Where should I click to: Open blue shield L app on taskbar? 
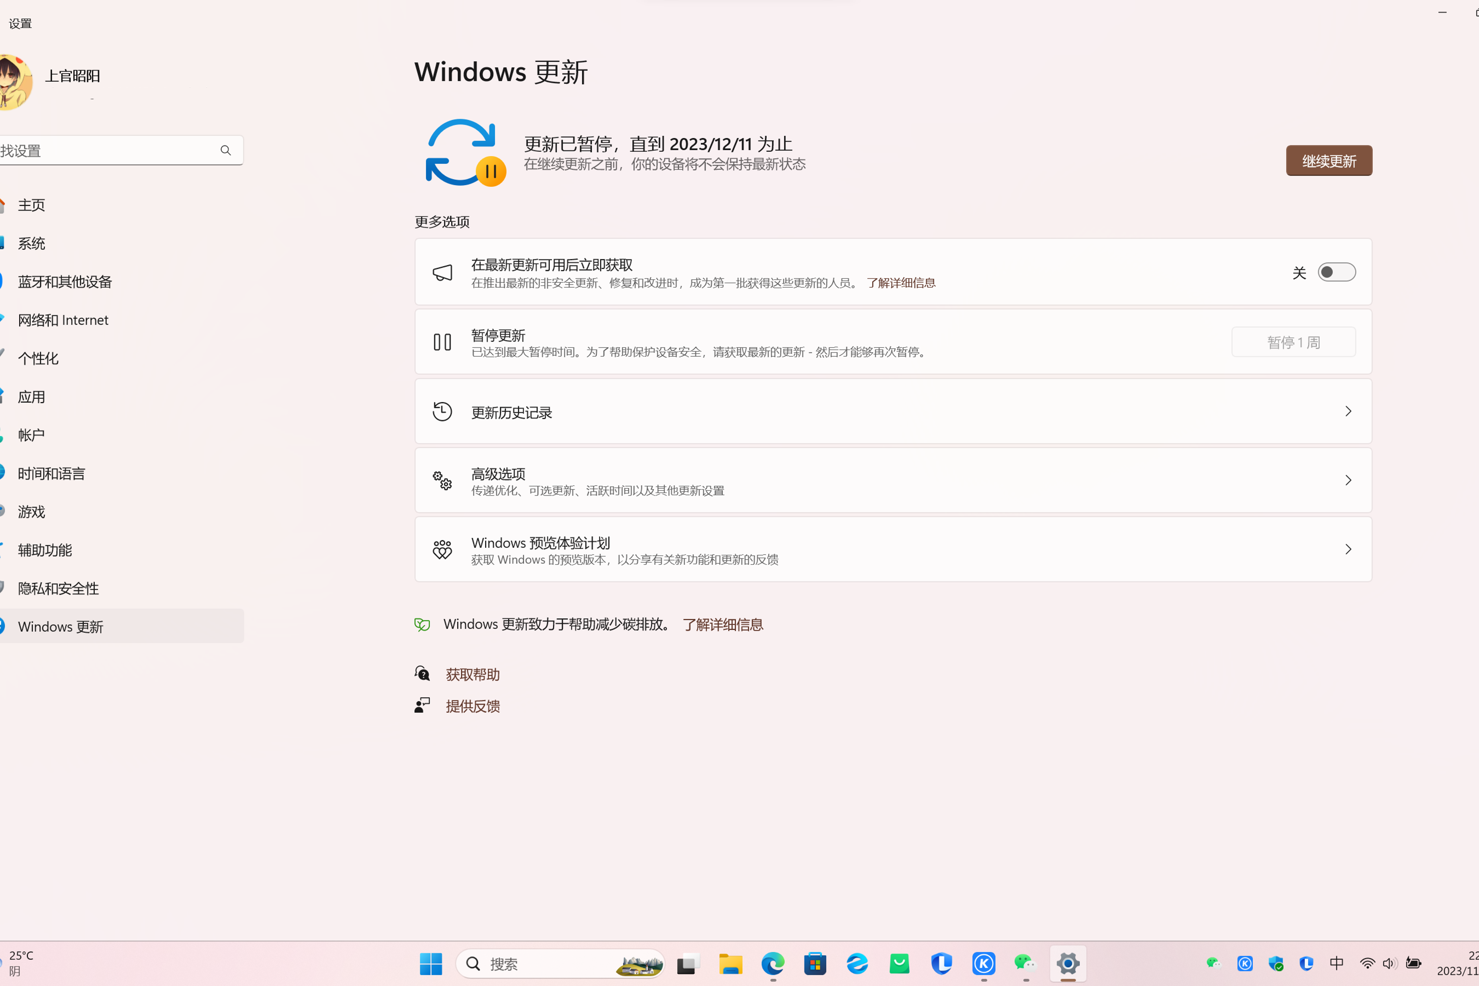pos(941,963)
